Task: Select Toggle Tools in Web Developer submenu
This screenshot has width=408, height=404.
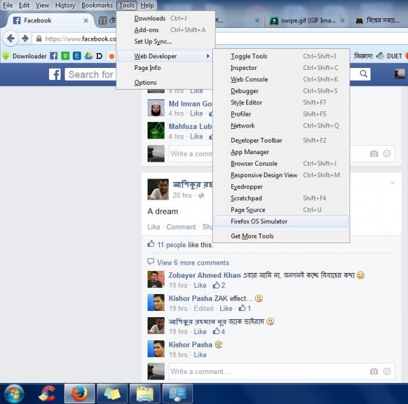Action: 281,56
